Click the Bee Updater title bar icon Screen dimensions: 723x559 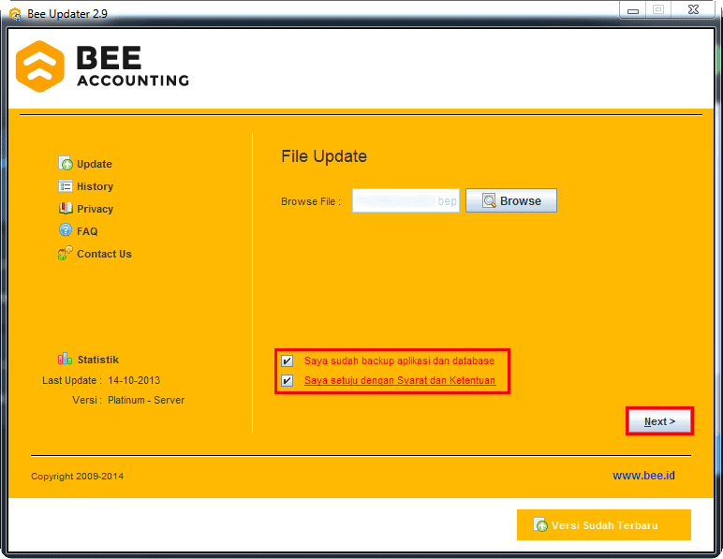(x=15, y=14)
